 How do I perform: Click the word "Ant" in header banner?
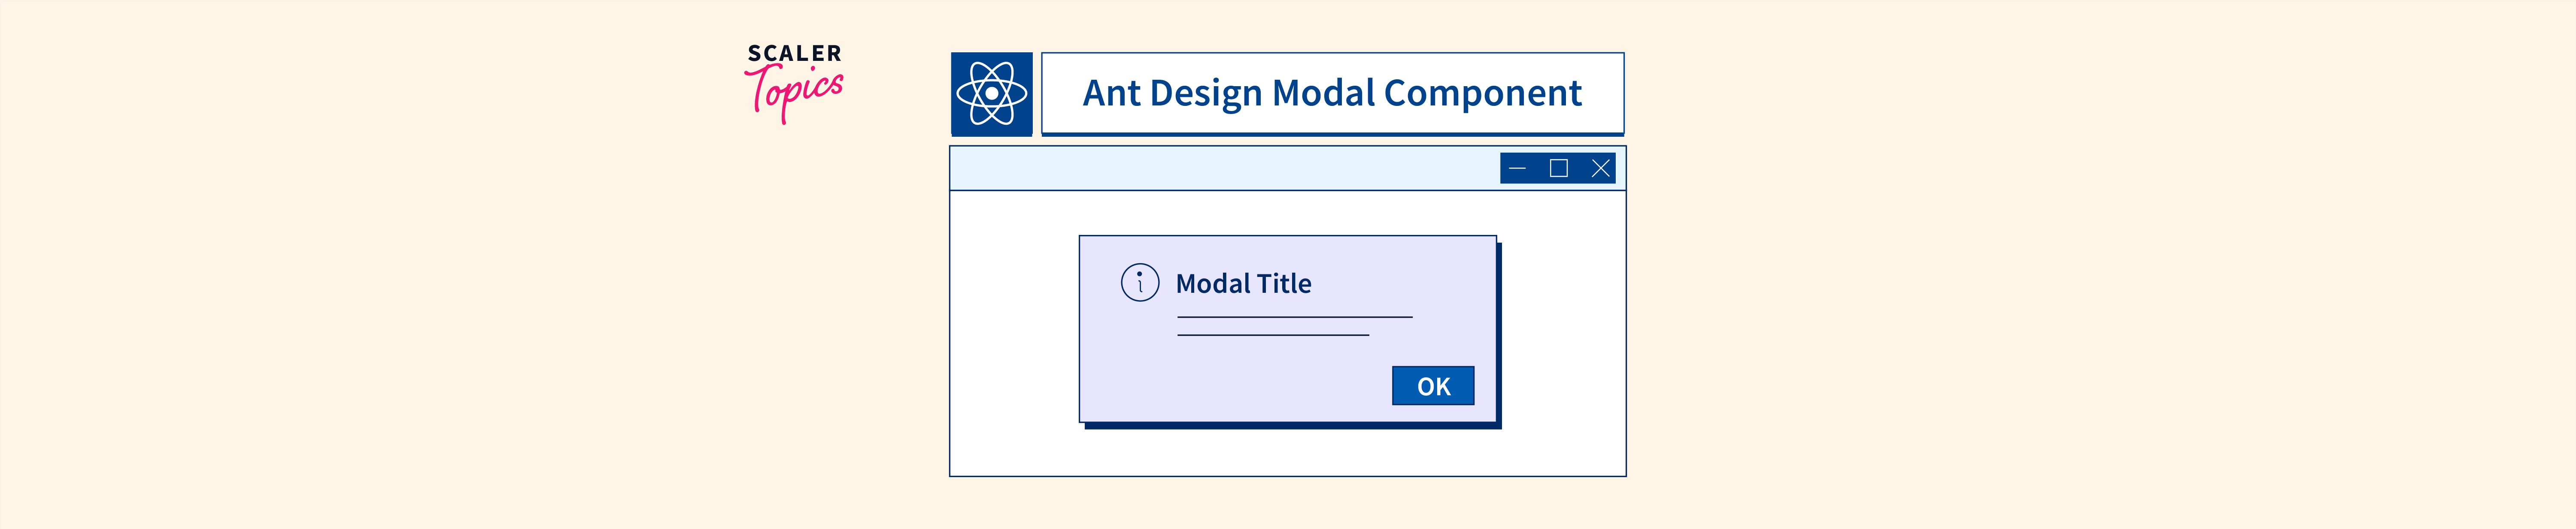1111,94
